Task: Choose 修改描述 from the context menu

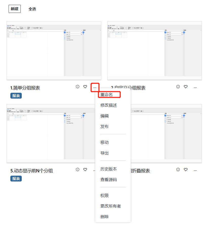Action: click(x=109, y=105)
